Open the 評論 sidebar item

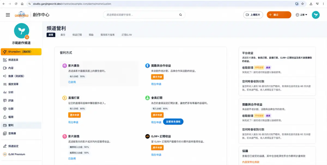point(21,101)
